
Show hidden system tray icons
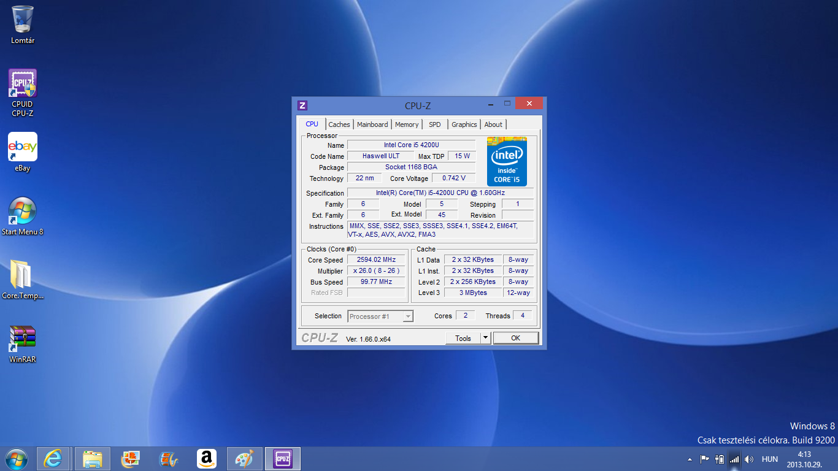pos(690,459)
